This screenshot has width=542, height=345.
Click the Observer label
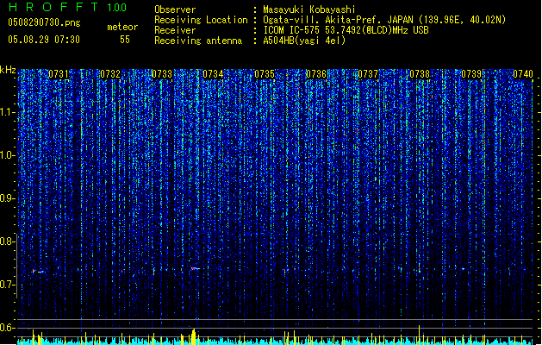(175, 9)
